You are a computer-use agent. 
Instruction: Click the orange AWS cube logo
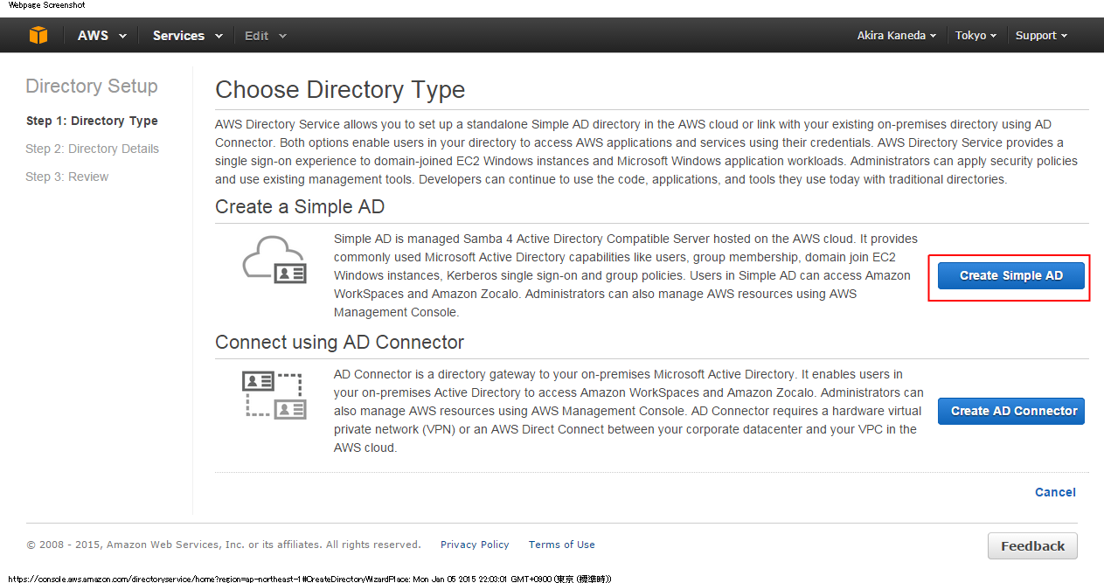tap(38, 36)
